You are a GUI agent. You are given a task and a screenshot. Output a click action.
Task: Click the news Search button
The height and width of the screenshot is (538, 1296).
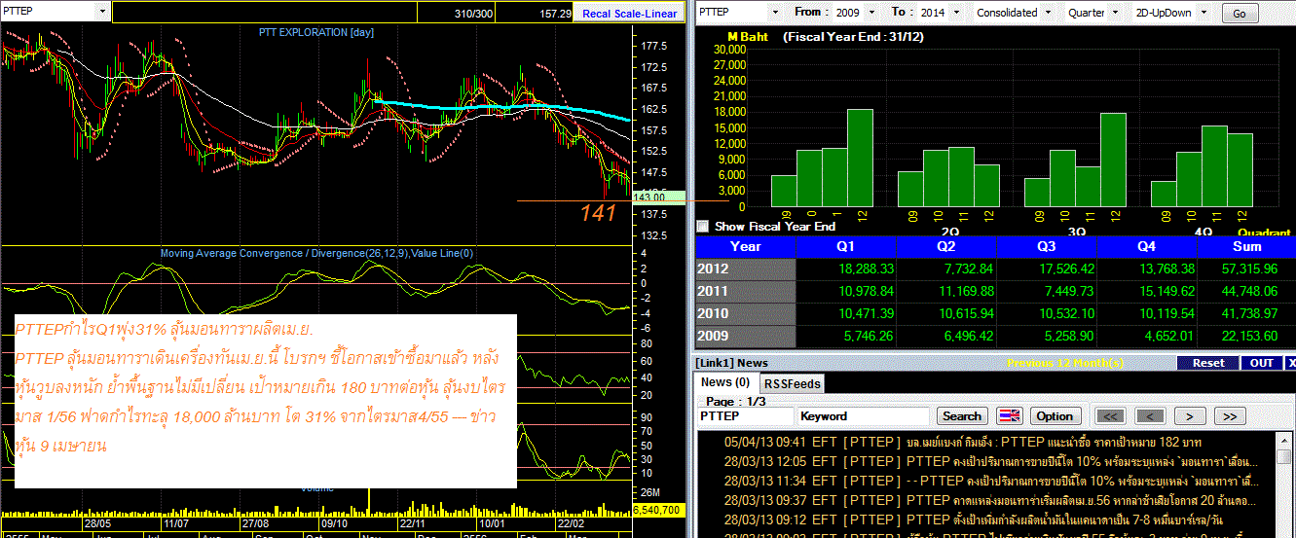click(x=961, y=416)
